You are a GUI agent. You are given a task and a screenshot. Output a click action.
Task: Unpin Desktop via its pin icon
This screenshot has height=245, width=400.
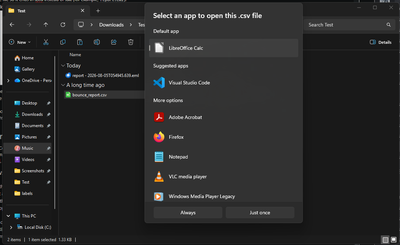[48, 103]
